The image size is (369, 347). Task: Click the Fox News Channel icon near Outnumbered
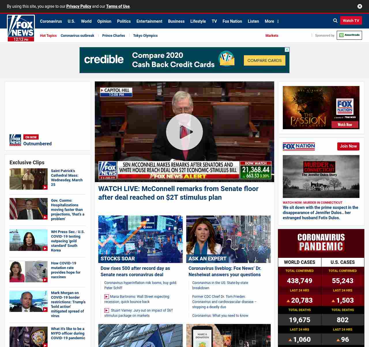pos(15,140)
